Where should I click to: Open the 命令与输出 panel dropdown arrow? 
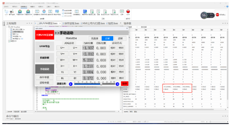223,116
